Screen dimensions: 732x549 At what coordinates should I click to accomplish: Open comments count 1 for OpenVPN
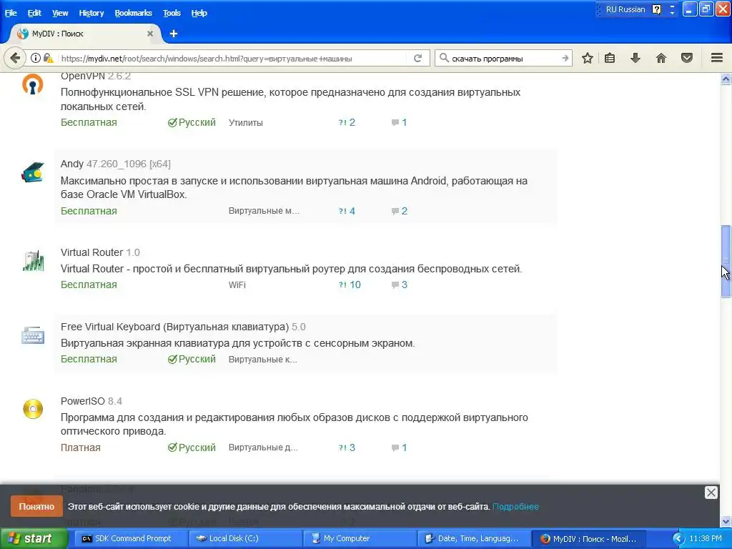pos(400,122)
